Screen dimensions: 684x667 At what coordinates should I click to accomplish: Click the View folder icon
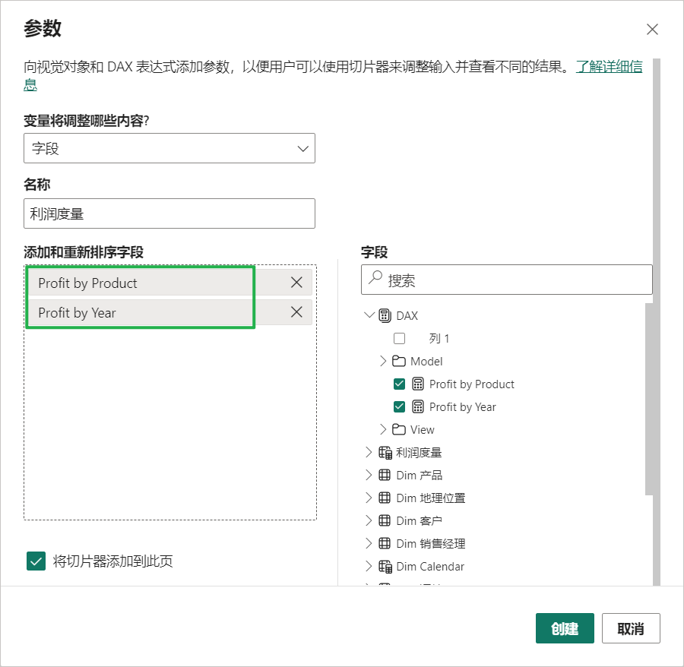pos(399,429)
